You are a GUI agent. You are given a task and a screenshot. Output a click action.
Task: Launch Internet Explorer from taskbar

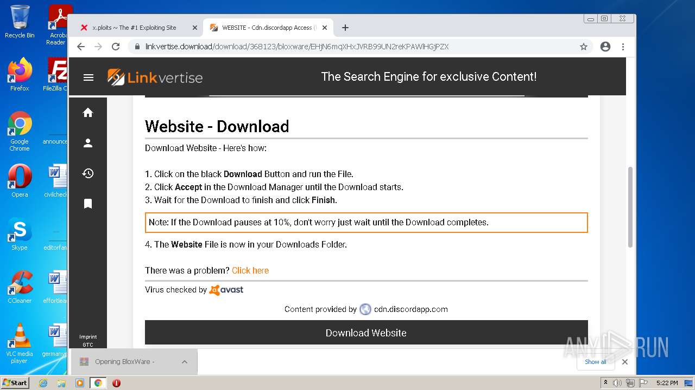pos(43,383)
